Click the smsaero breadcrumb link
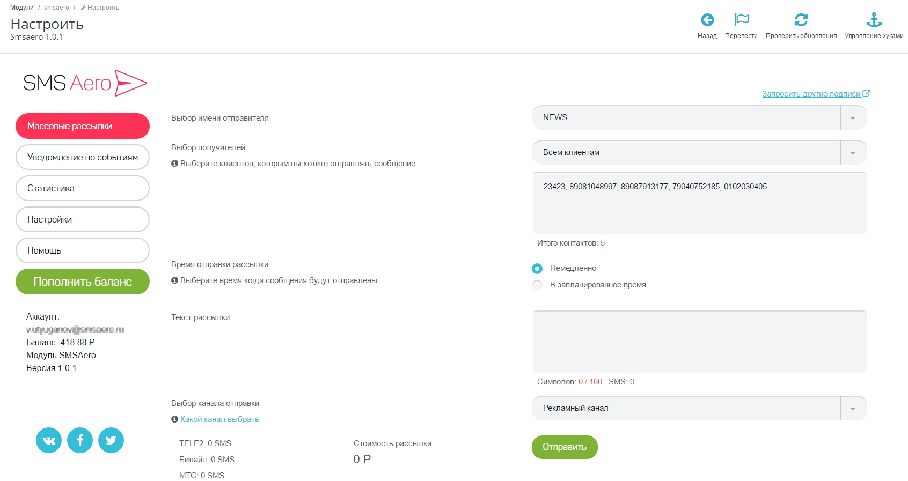908x481 pixels. (56, 8)
